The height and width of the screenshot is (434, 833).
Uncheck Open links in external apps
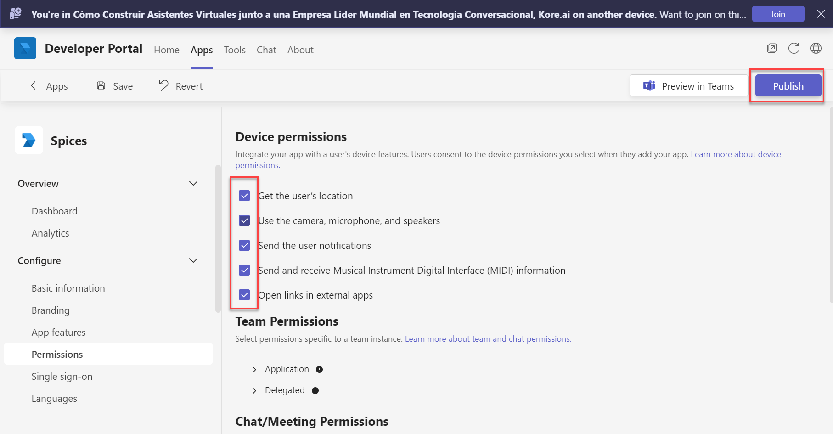tap(244, 295)
